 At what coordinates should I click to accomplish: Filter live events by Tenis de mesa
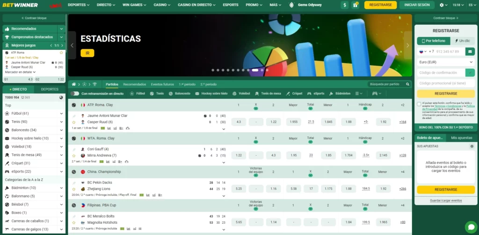click(268, 93)
